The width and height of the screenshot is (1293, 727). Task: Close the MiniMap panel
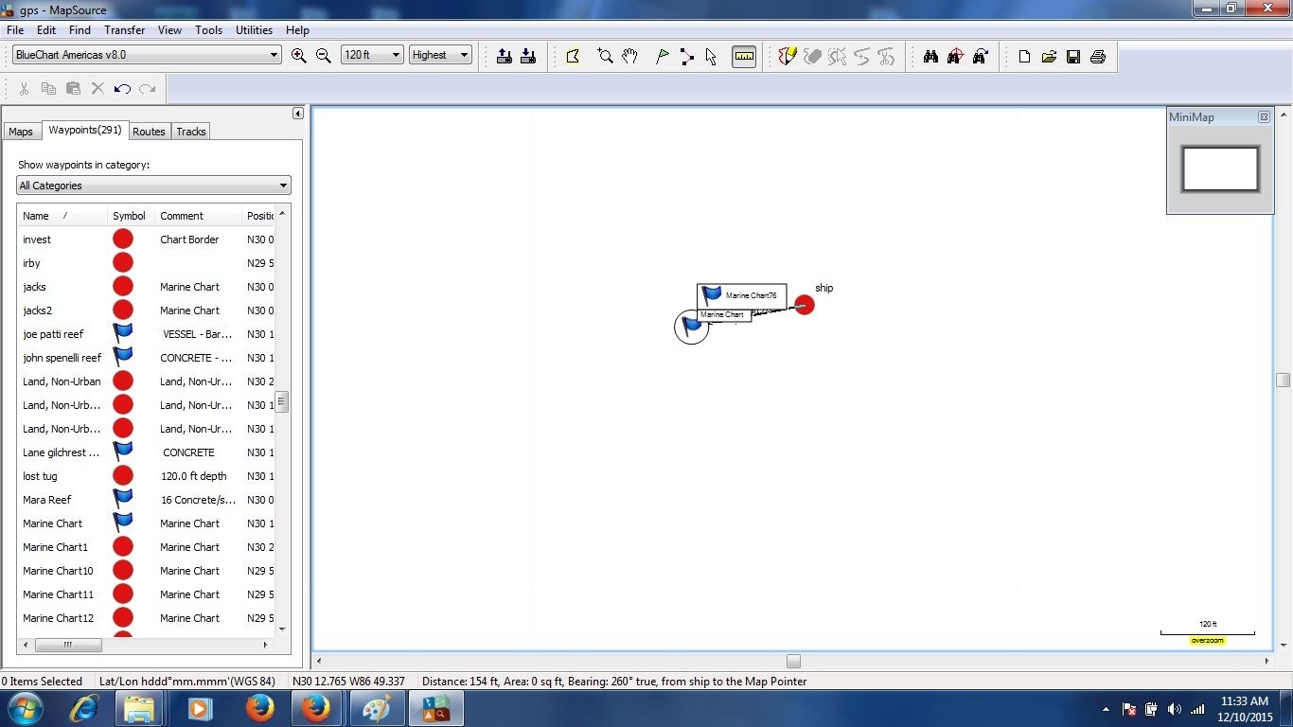1264,117
